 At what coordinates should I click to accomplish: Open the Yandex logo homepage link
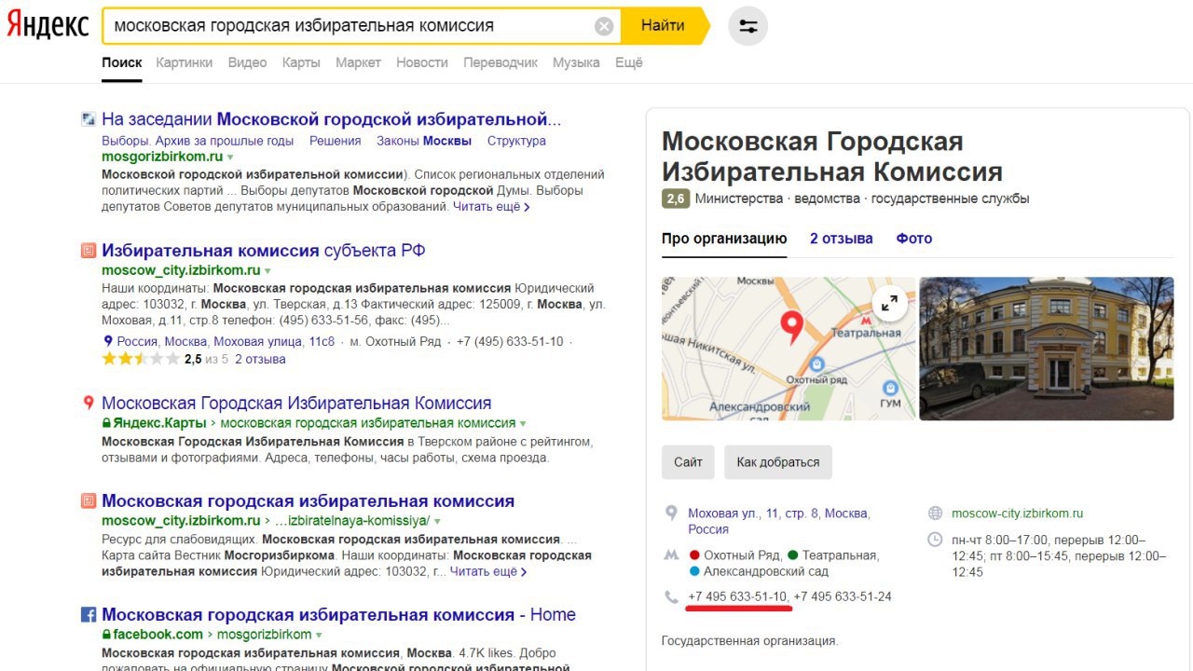coord(48,25)
